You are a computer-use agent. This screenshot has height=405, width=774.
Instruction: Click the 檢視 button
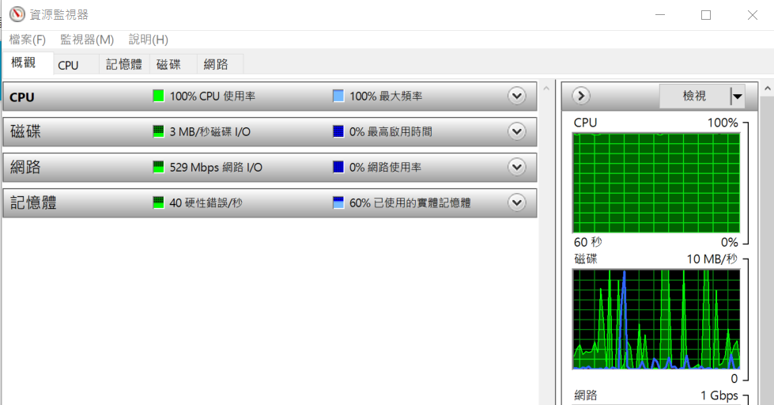[x=694, y=96]
